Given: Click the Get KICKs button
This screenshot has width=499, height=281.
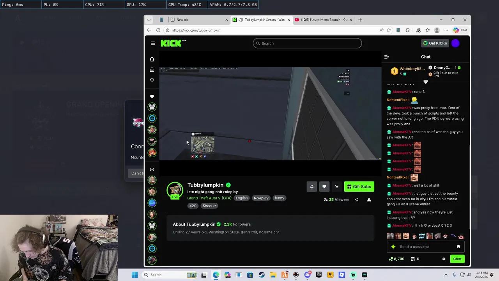Looking at the screenshot, I should coord(435,43).
